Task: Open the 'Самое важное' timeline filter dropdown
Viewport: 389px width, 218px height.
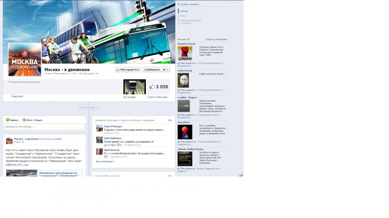Action: [x=89, y=108]
